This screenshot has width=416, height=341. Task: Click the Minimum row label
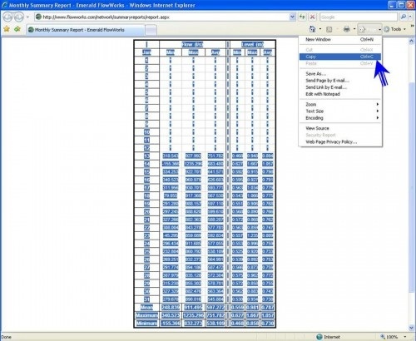pyautogui.click(x=146, y=324)
